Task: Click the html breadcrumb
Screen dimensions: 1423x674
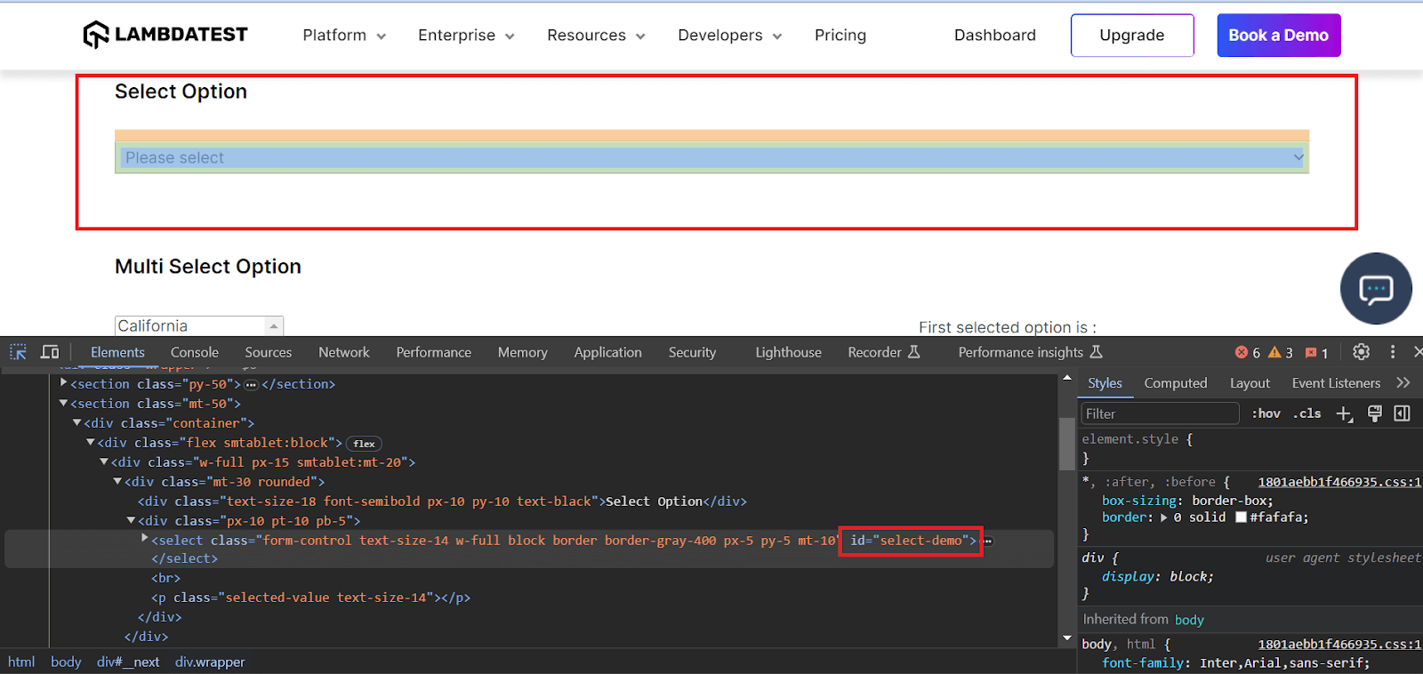Action: [x=21, y=662]
